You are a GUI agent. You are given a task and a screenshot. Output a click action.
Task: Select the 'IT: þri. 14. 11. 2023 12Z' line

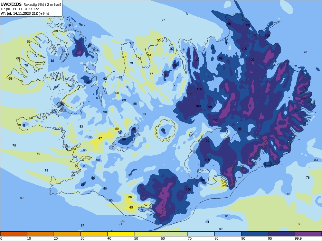(x=20, y=9)
